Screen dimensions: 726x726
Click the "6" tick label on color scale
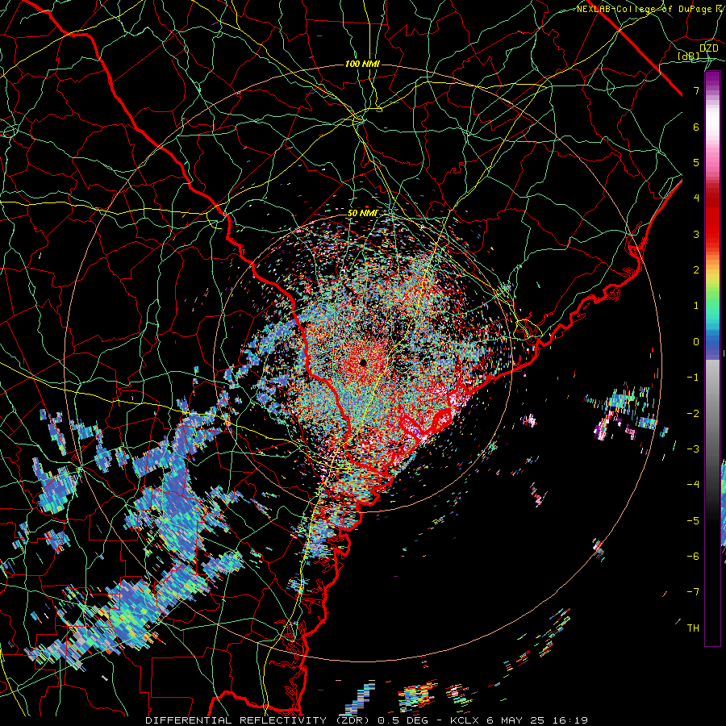(696, 127)
